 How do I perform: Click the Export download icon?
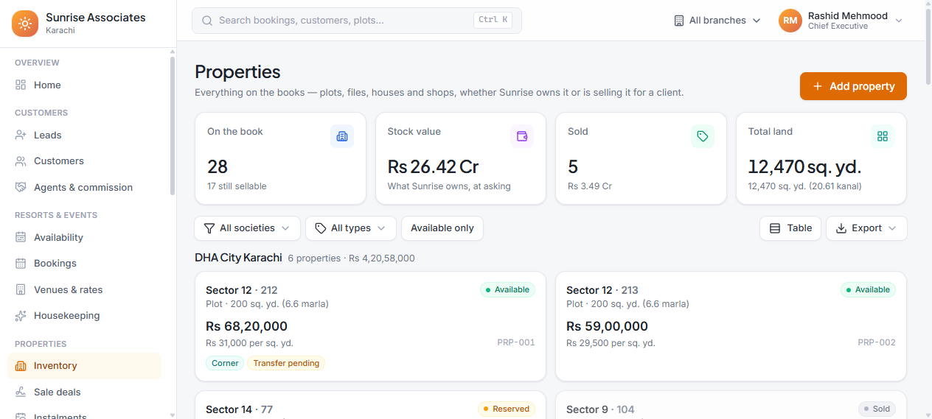[841, 228]
